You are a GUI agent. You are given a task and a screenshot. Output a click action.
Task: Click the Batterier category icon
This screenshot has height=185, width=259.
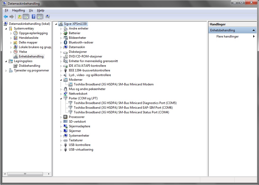pos(66,33)
